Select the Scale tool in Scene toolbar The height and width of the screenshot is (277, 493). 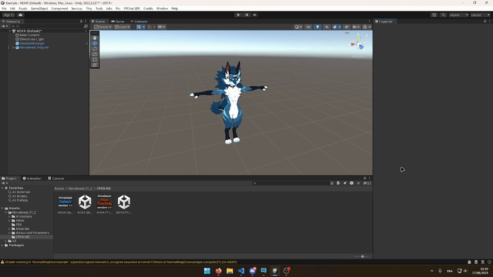tap(95, 54)
